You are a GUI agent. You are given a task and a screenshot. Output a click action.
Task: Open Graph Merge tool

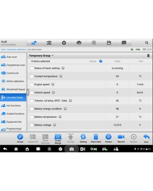coord(58,139)
